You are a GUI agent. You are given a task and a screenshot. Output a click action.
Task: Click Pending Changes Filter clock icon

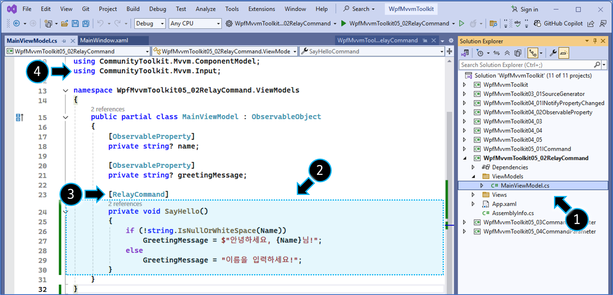pyautogui.click(x=480, y=53)
